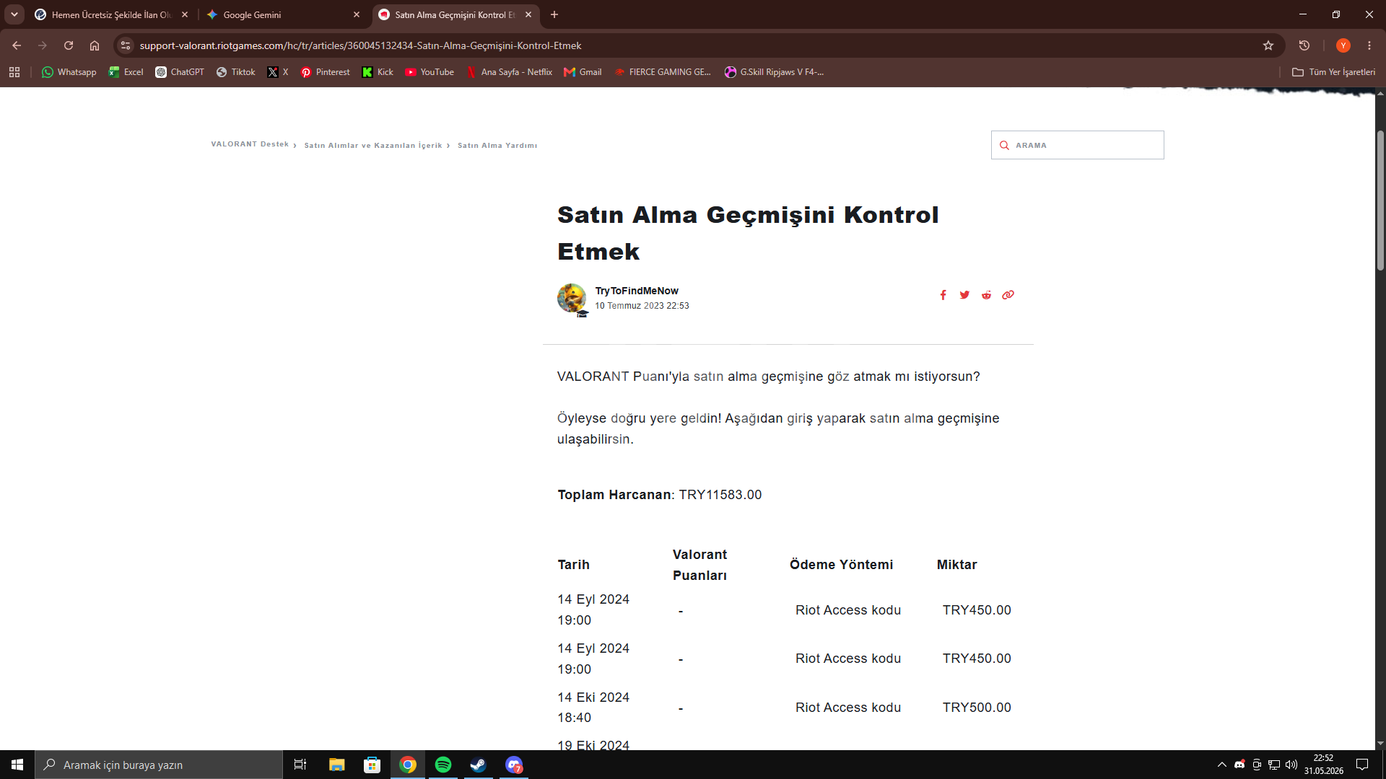Share article on Reddit icon
Viewport: 1386px width, 779px height.
pos(986,295)
